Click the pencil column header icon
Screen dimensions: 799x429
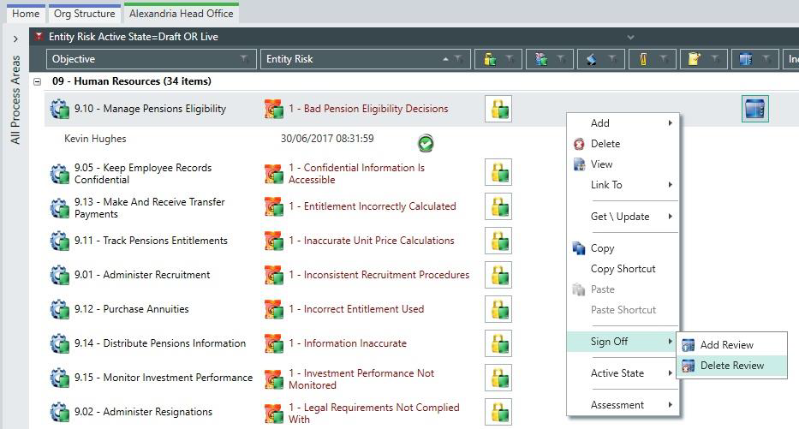[643, 59]
